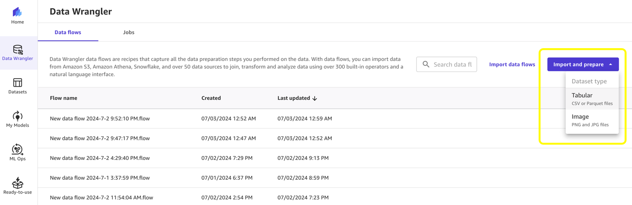The width and height of the screenshot is (632, 205).
Task: Choose Image dataset type option
Action: tap(592, 120)
